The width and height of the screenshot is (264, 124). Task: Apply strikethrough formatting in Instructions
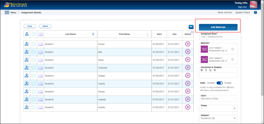click(x=215, y=70)
